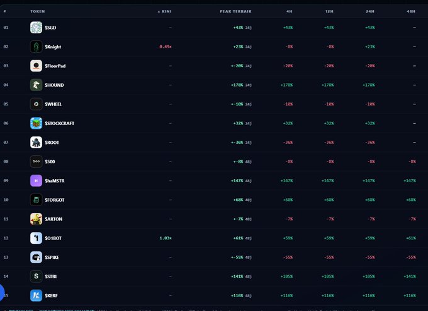The height and width of the screenshot is (311, 428).
Task: Click the 1.03x value for $O1BOT
Action: (x=166, y=238)
